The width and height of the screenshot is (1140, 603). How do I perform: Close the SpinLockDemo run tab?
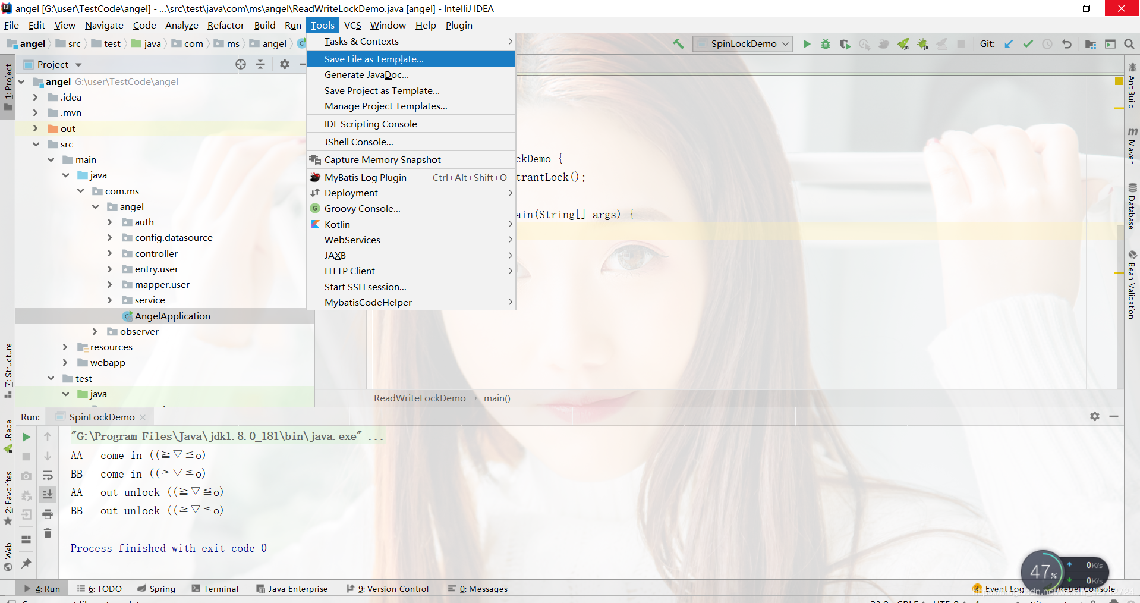[143, 417]
